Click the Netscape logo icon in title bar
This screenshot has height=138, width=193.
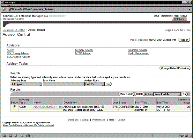click(3, 2)
